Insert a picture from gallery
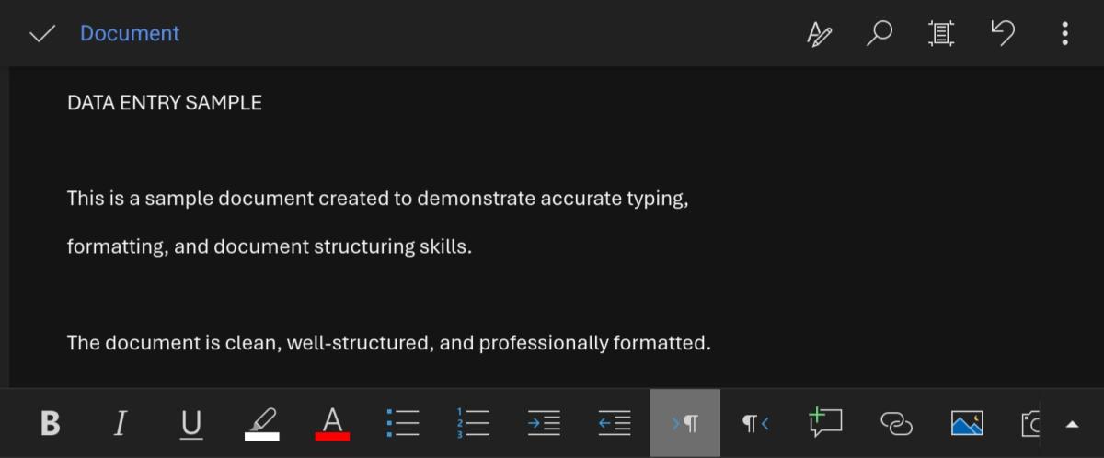Image resolution: width=1104 pixels, height=458 pixels. coord(966,423)
